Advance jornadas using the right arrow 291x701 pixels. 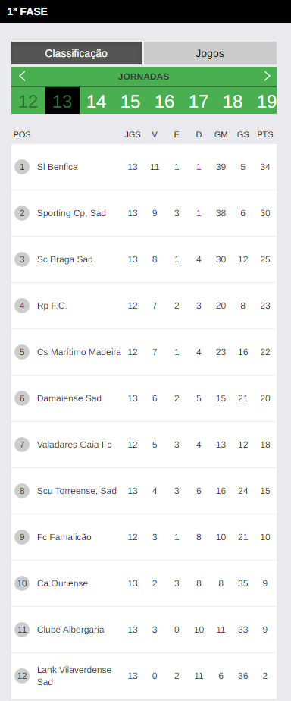pos(267,76)
